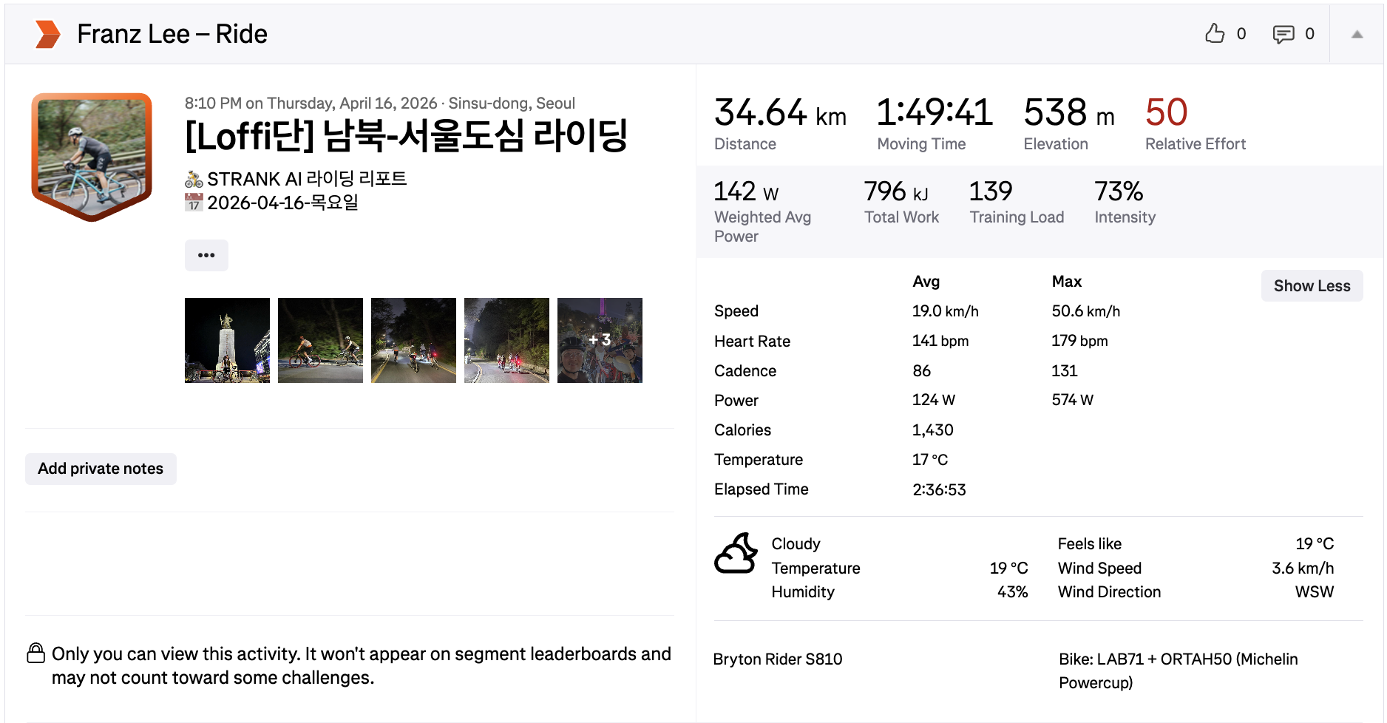This screenshot has width=1387, height=723.
Task: Open the statue monument photo thumbnail
Action: 227,340
